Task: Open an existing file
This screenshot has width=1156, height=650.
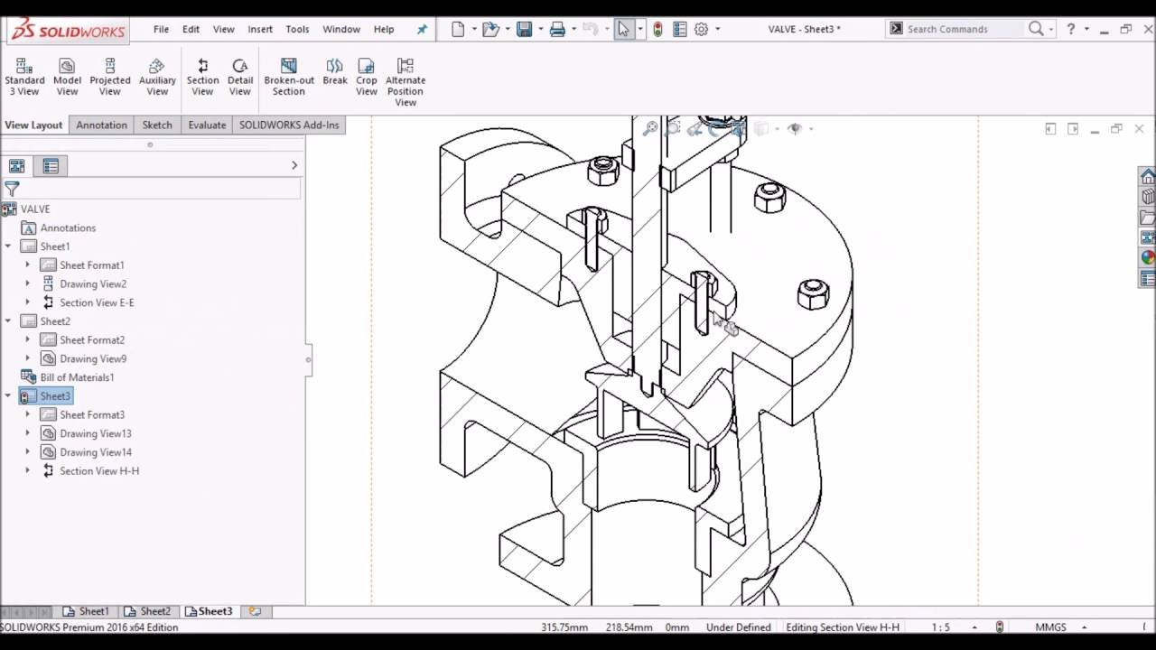Action: [490, 29]
